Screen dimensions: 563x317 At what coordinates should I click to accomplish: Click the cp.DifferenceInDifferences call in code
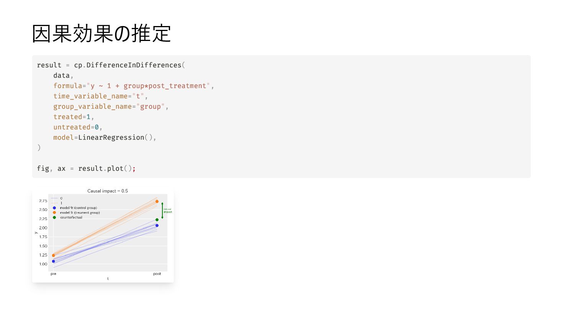129,65
